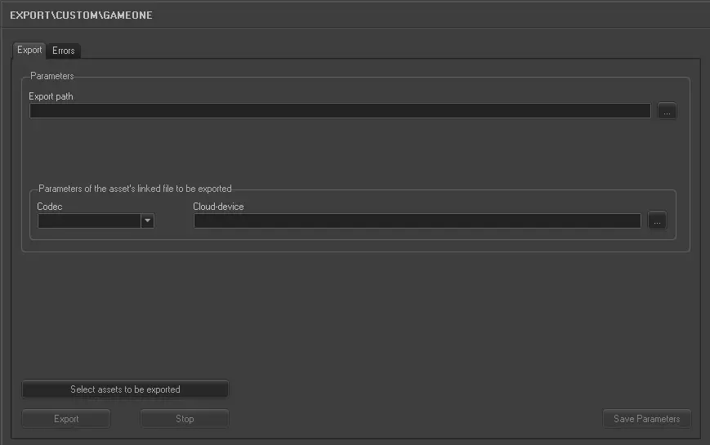Click the Cloud-device browse ellipsis button
710x445 pixels.
tap(657, 220)
